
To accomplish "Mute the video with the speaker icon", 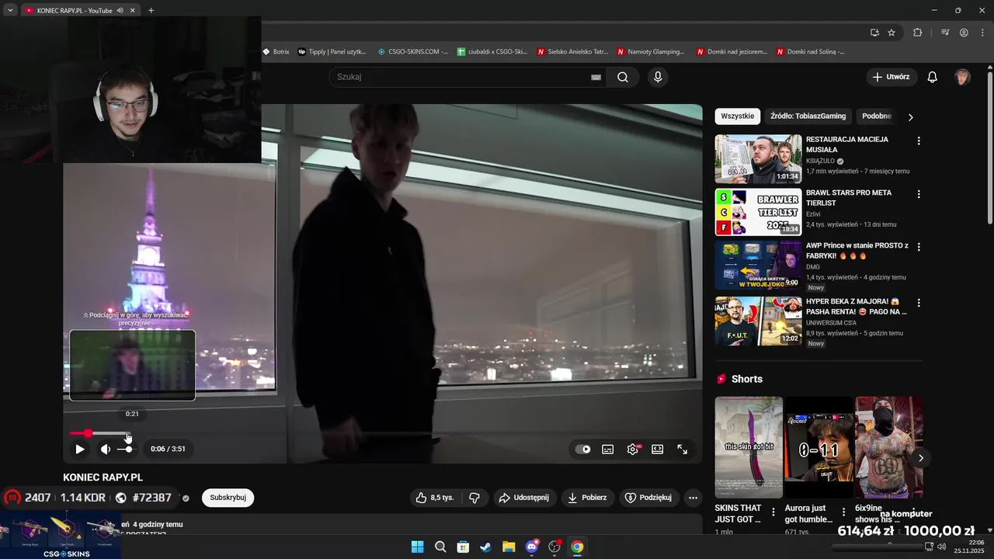I will pos(106,449).
